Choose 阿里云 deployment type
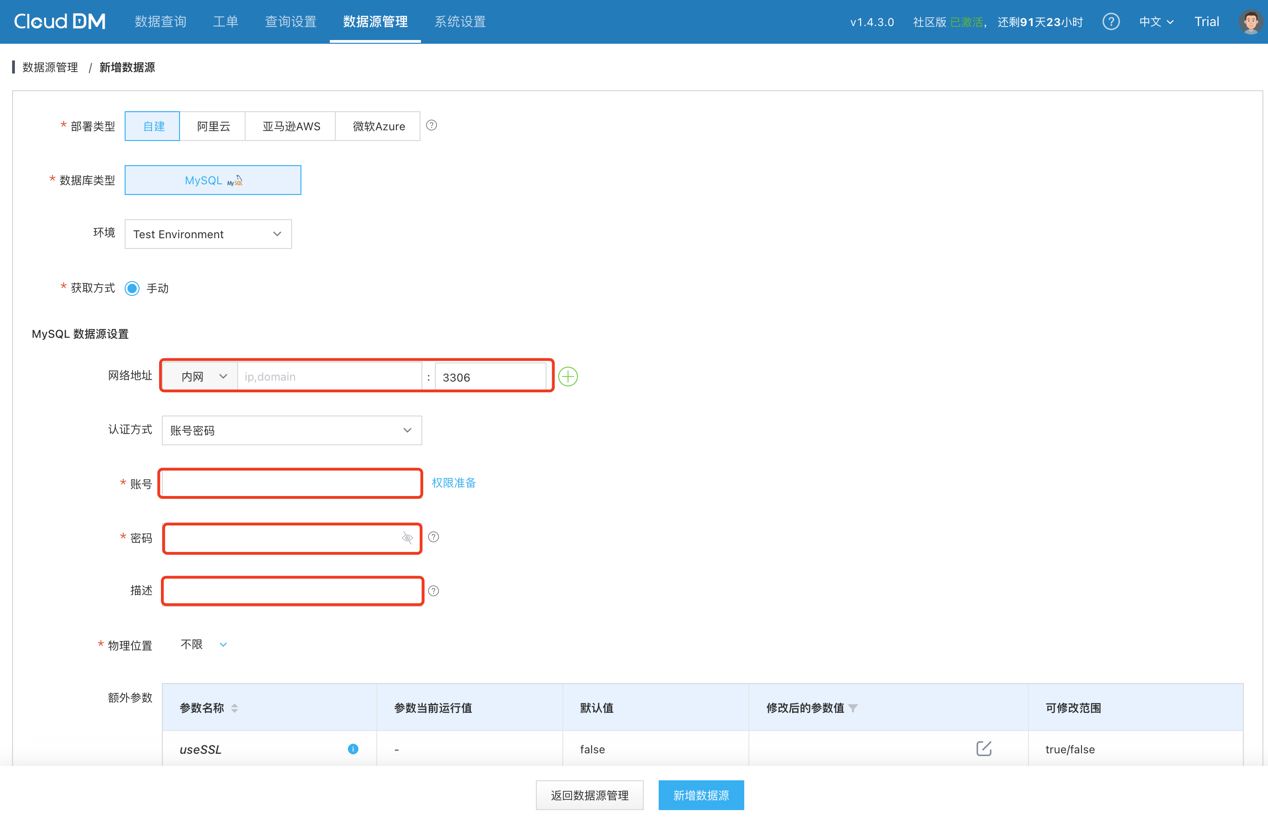Viewport: 1268px width, 818px height. click(213, 127)
